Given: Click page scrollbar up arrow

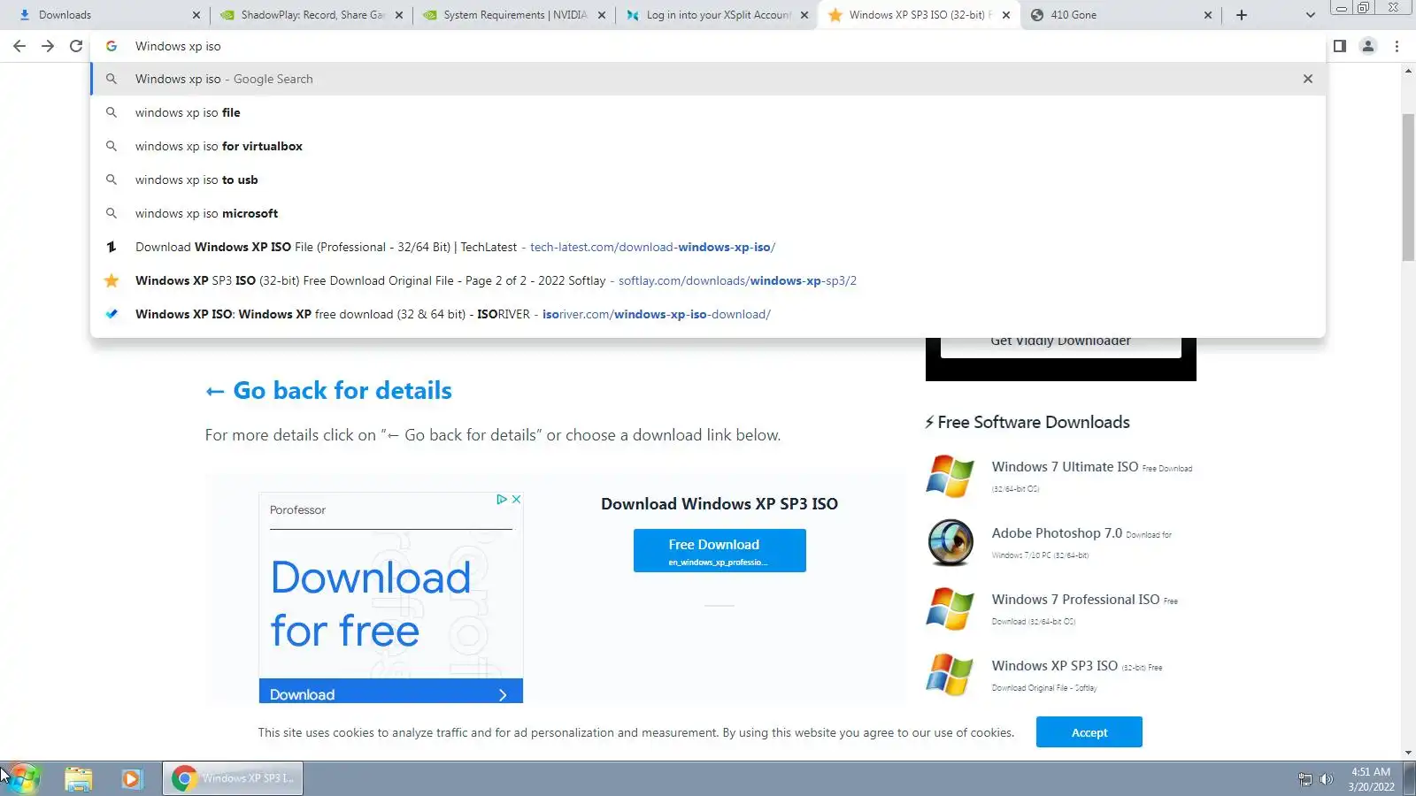Looking at the screenshot, I should coord(1408,71).
